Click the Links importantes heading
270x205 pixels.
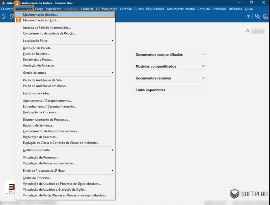click(150, 90)
